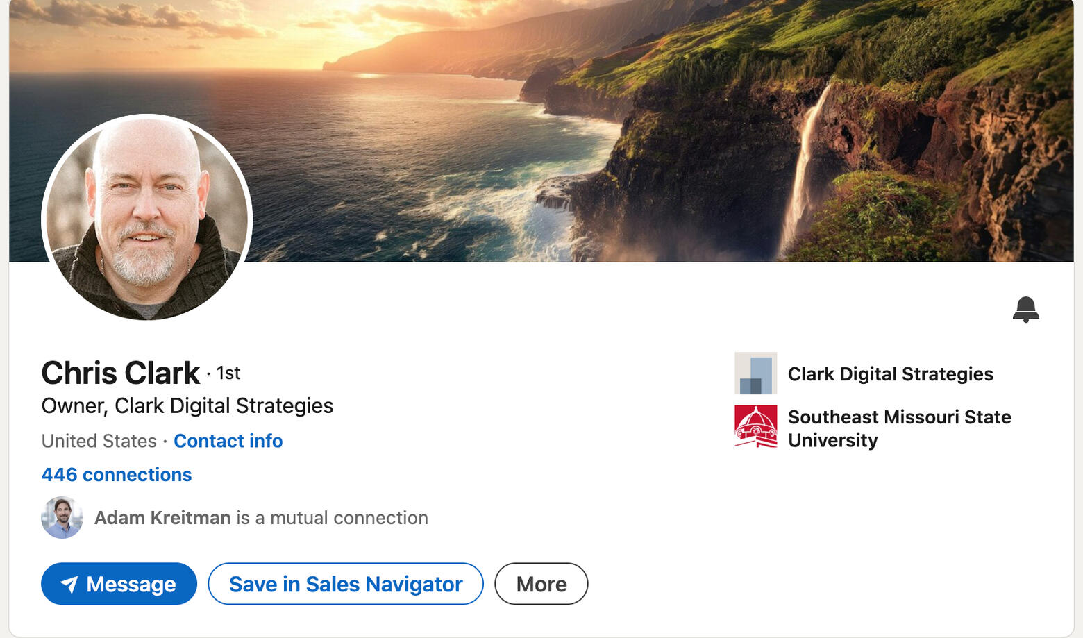Click Adam Kreitman's small avatar photo
Screen dimensions: 1083x638
62,518
